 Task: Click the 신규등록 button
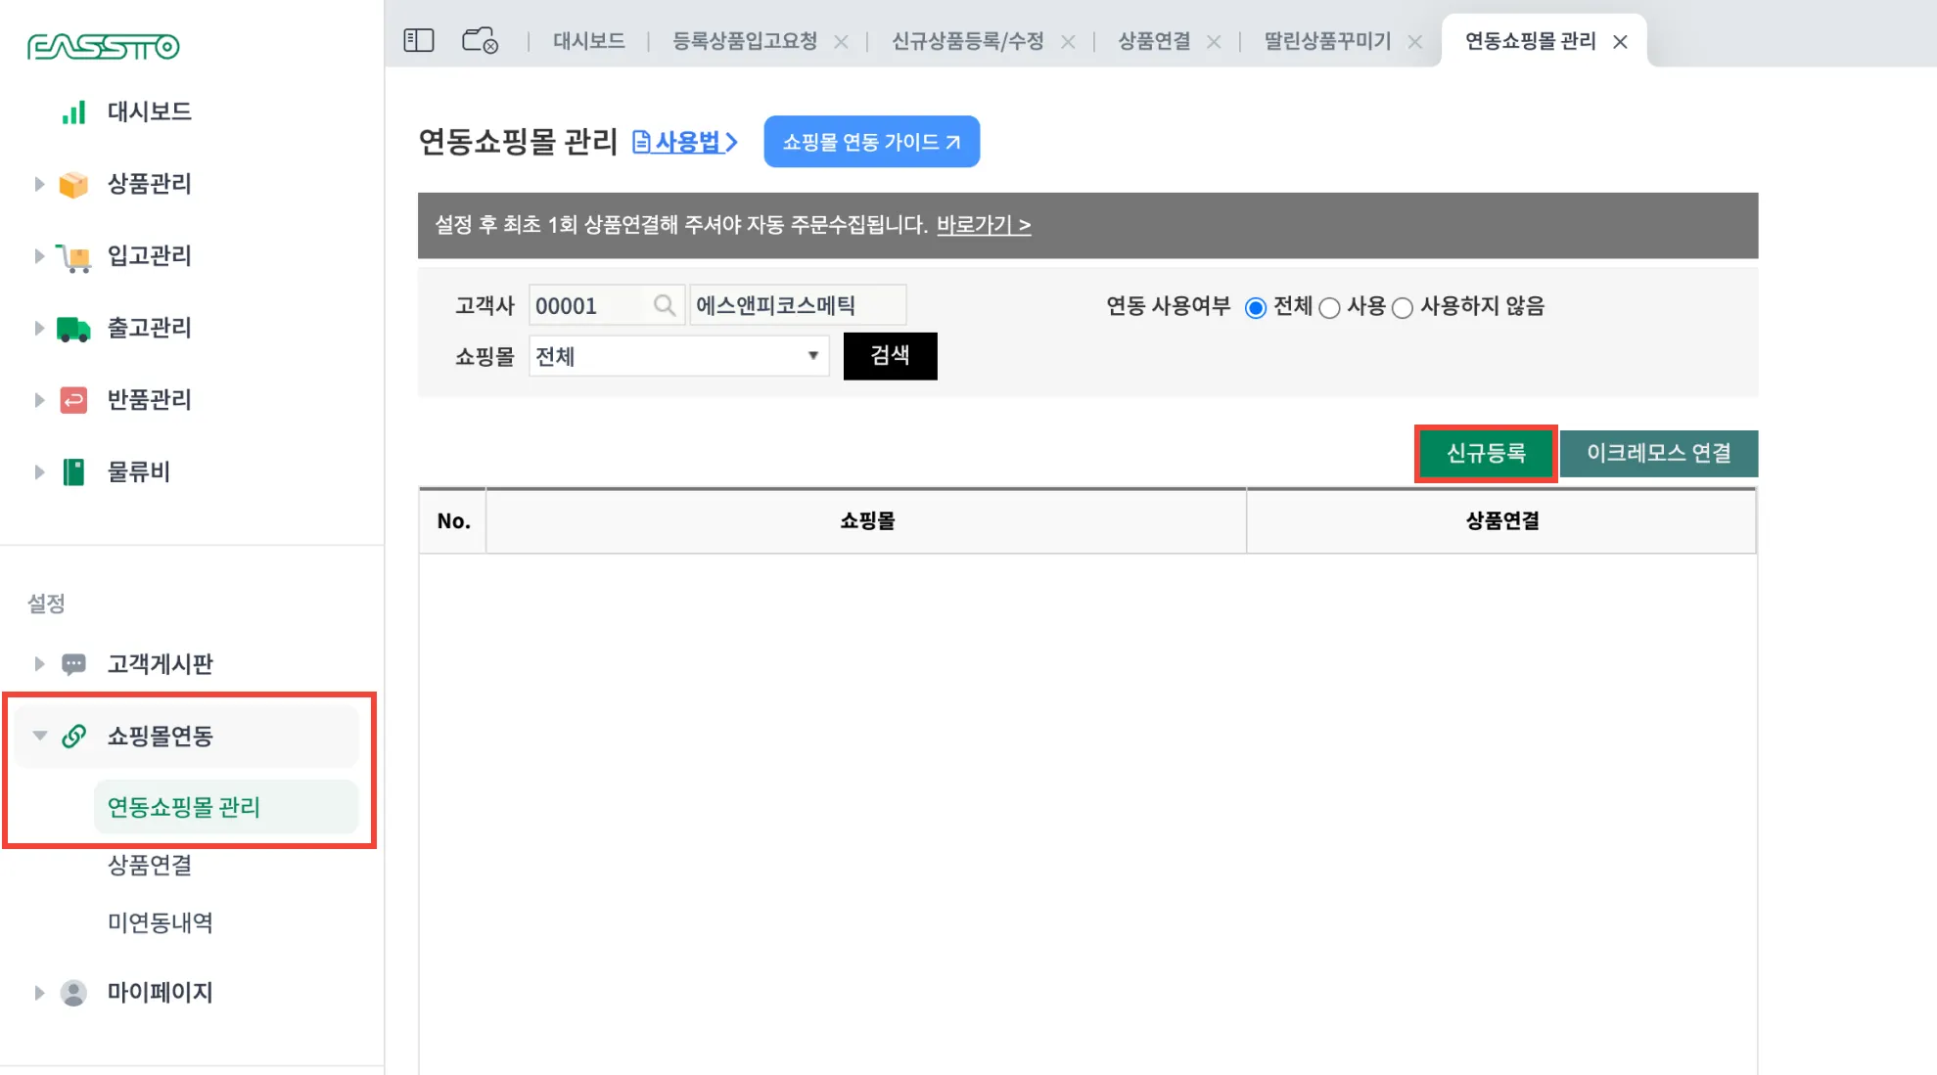(1485, 453)
